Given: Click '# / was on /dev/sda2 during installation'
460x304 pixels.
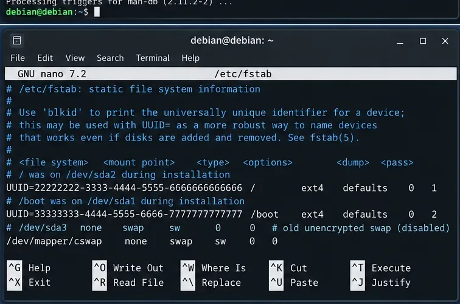Looking at the screenshot, I should [118, 174].
